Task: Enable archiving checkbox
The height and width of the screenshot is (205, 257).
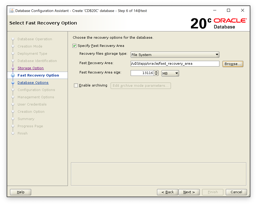Action: pos(76,86)
